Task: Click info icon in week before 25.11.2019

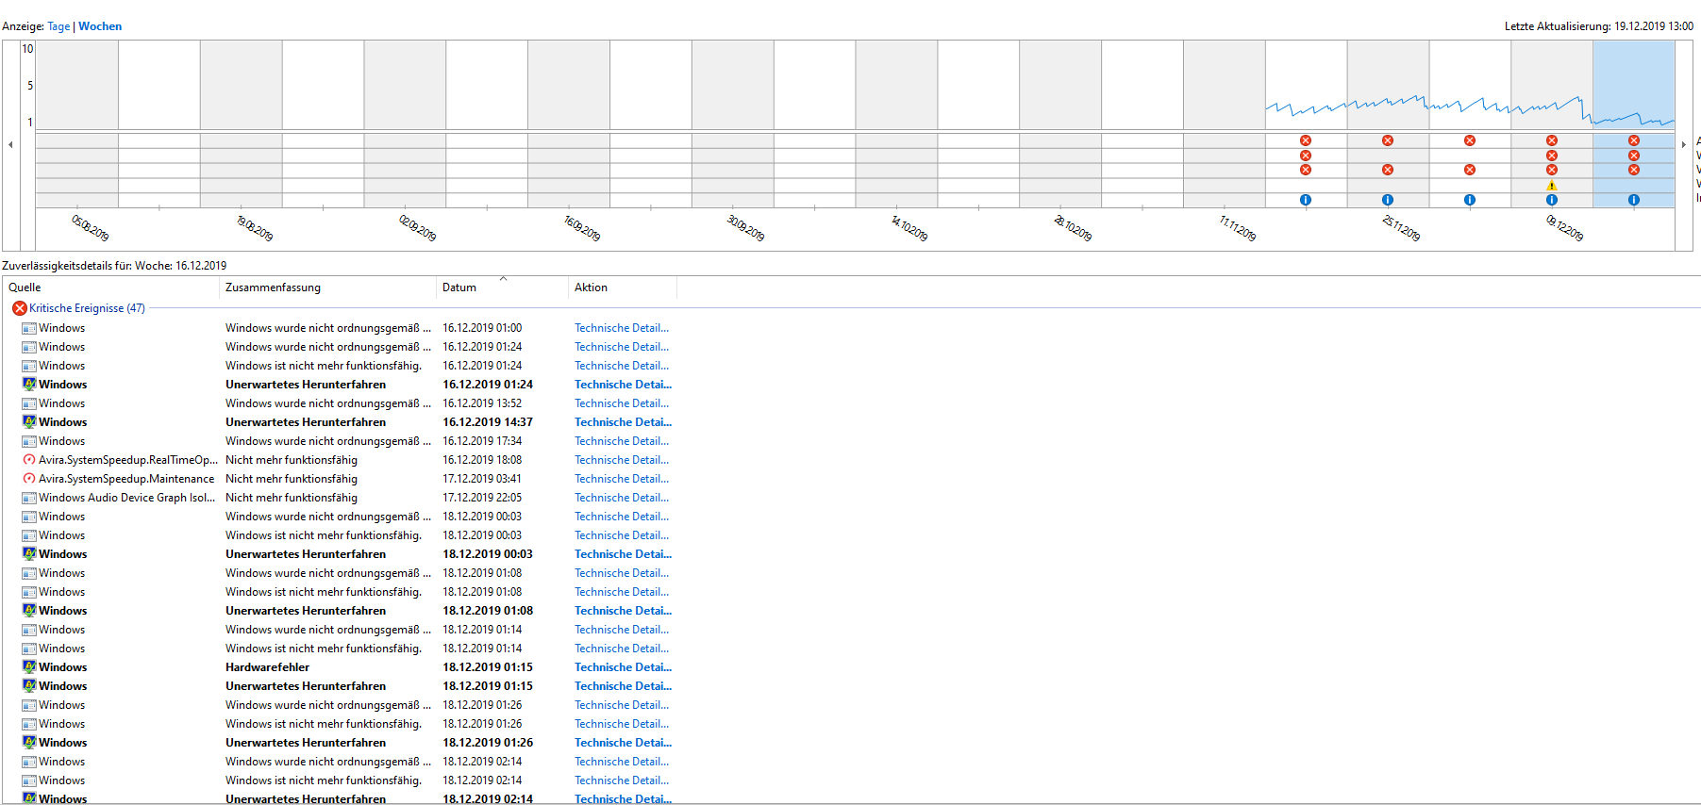Action: pos(1306,200)
